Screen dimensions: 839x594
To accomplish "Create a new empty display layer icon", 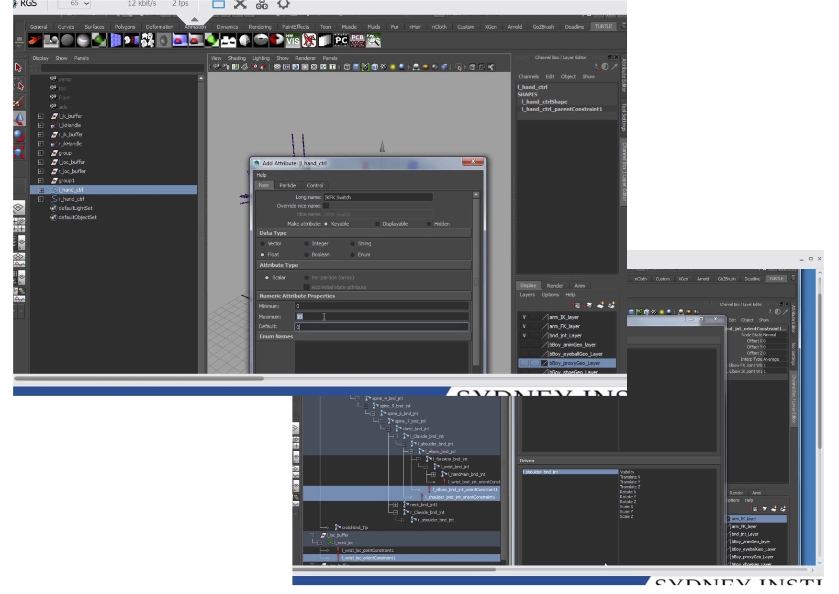I will (x=600, y=305).
